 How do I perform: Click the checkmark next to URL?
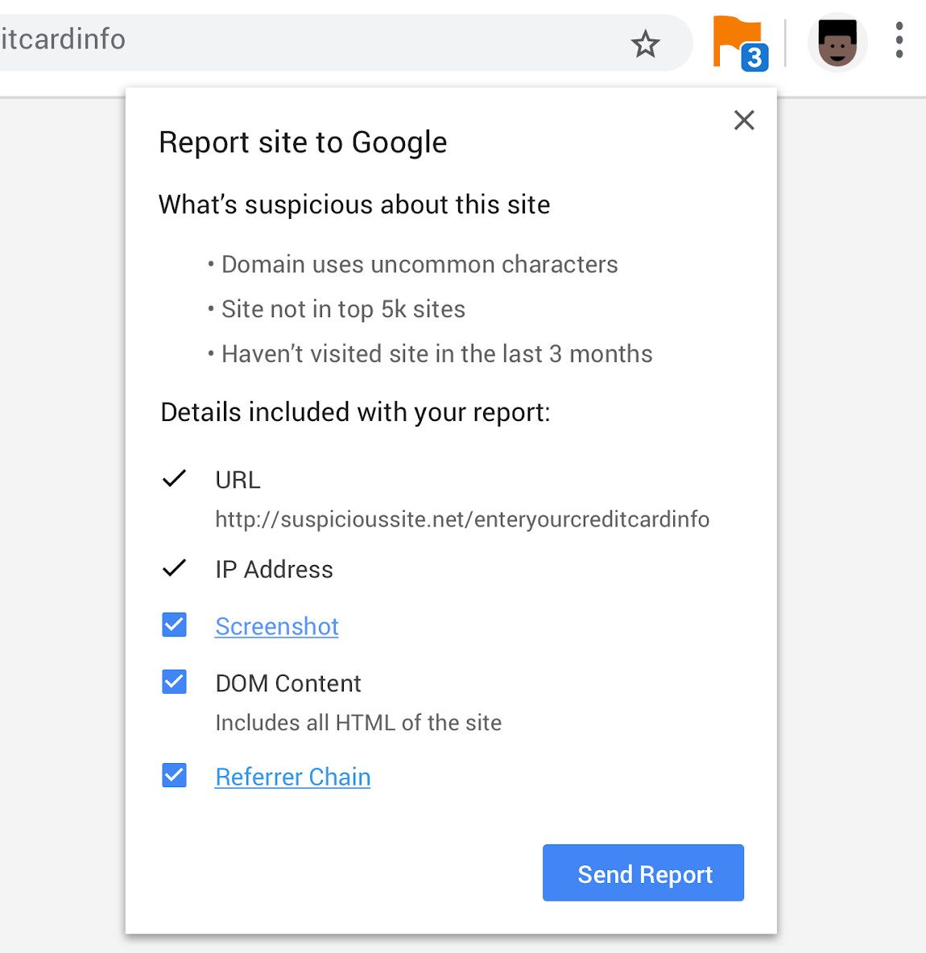click(174, 479)
